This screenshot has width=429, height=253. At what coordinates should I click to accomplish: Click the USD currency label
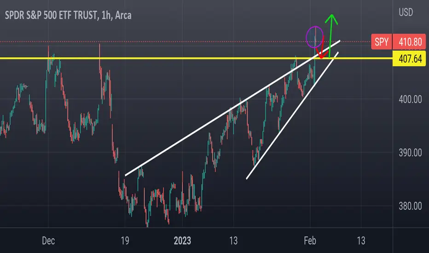point(406,12)
